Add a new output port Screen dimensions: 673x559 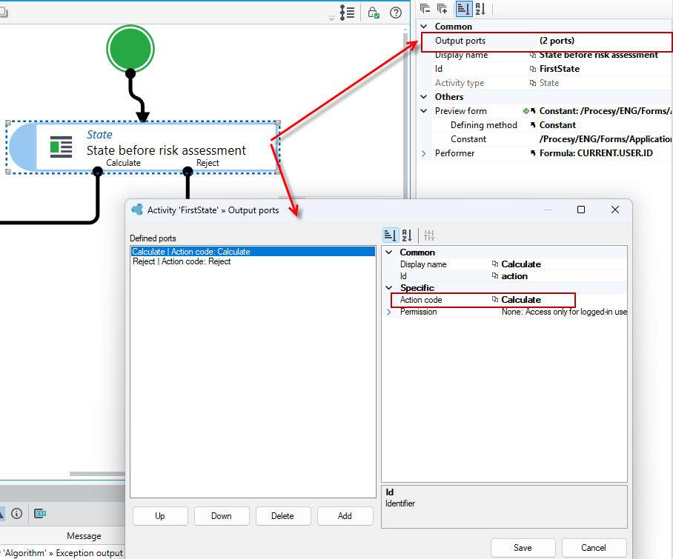(345, 516)
